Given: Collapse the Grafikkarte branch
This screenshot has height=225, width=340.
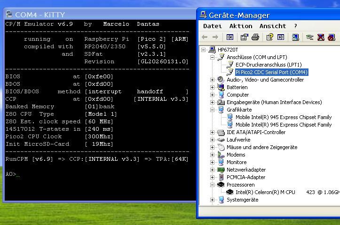Looking at the screenshot, I should [212, 110].
